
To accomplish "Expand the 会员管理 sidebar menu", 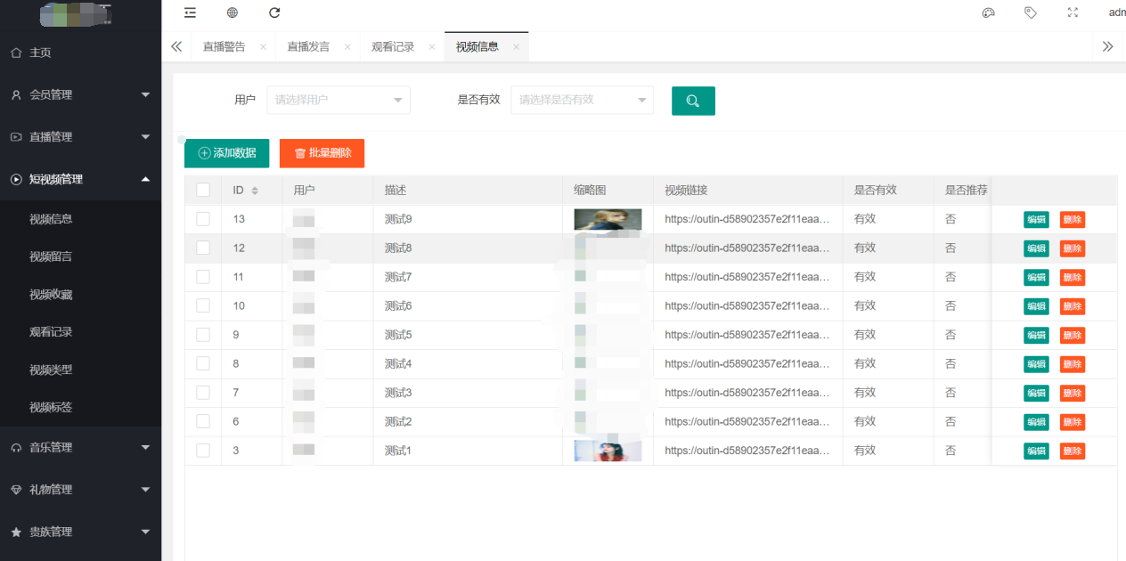I will coord(80,94).
